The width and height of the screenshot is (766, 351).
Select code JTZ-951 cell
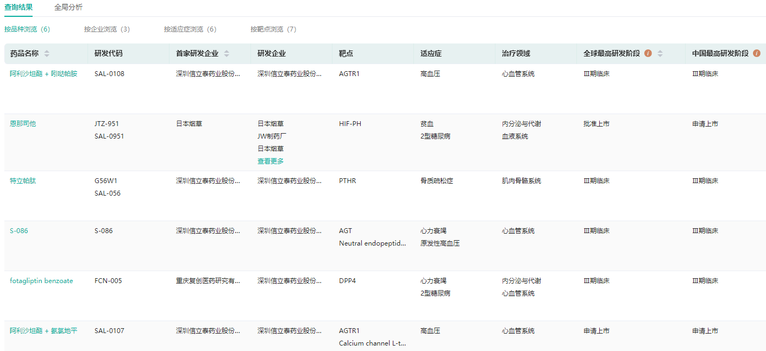pyautogui.click(x=106, y=124)
